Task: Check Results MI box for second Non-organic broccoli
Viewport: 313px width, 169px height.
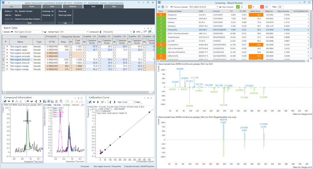Action: click(x=71, y=63)
